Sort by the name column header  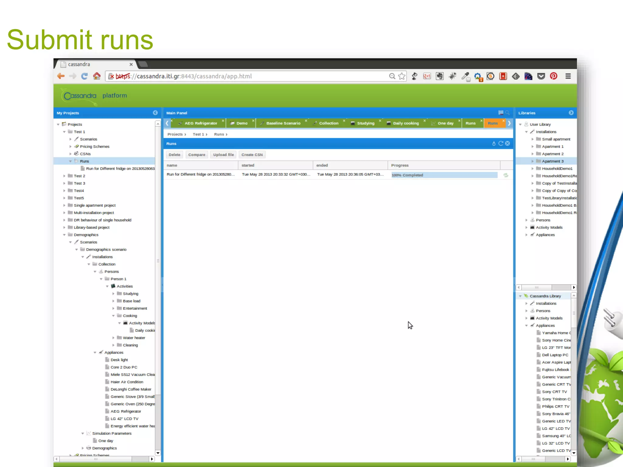tap(201, 165)
